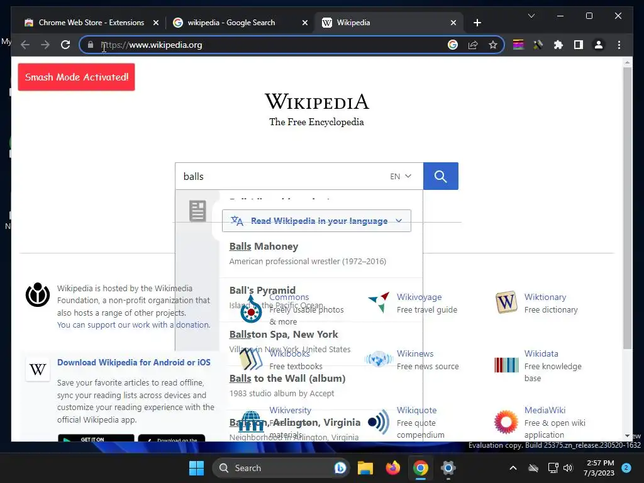Open the notification badge in system tray
The height and width of the screenshot is (483, 644).
[626, 468]
